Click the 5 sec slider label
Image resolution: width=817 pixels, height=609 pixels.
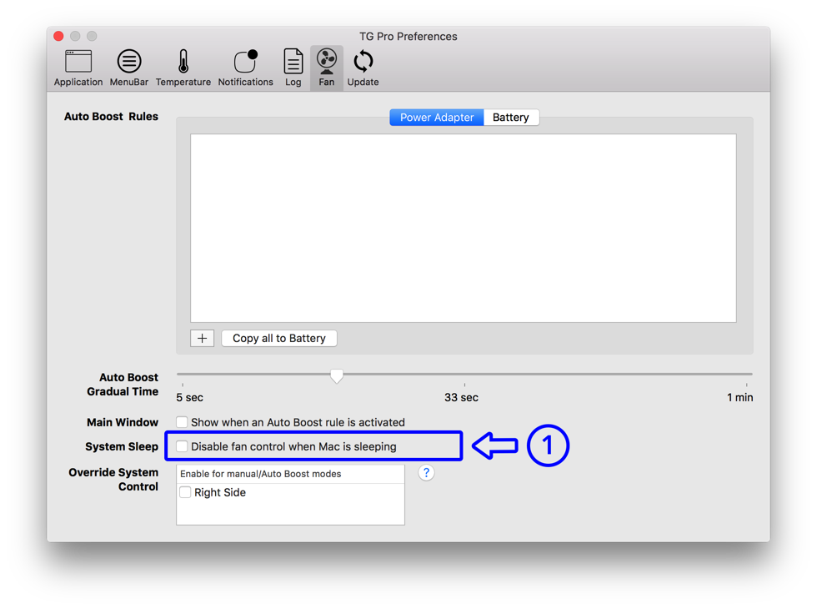tap(190, 397)
